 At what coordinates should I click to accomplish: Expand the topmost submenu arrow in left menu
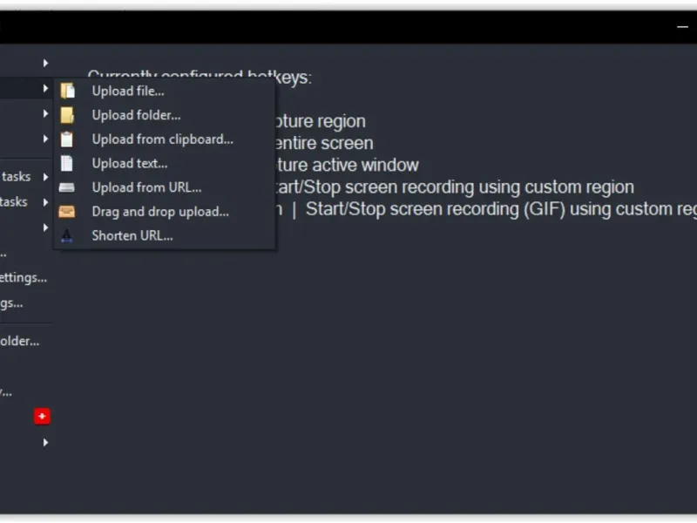[x=45, y=63]
